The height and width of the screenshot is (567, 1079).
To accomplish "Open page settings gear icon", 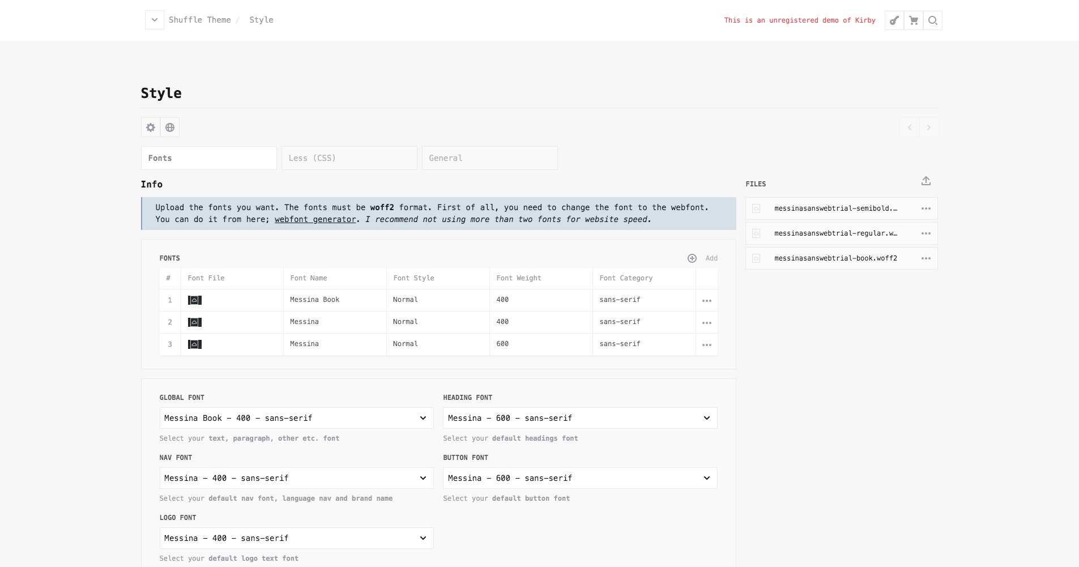I will click(151, 127).
